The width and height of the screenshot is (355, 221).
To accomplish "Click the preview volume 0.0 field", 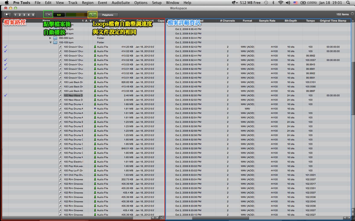I will (x=59, y=15).
